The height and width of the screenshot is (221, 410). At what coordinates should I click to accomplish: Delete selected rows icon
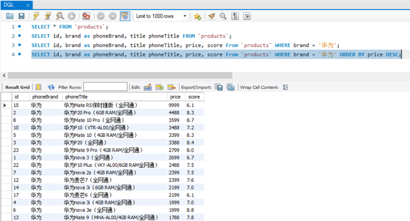[171, 87]
